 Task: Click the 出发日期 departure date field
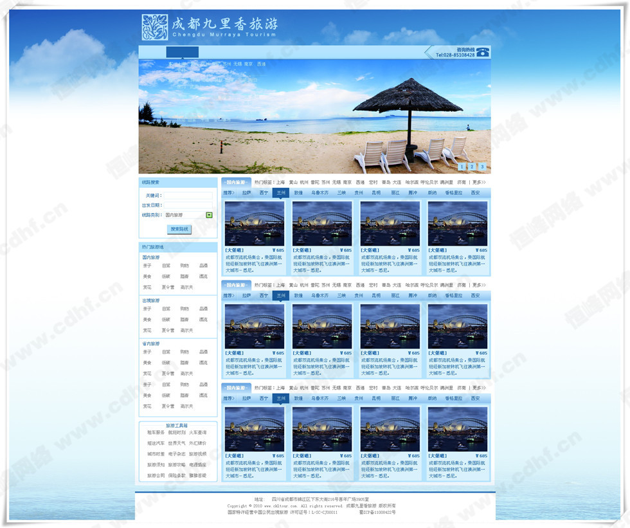[x=188, y=205]
